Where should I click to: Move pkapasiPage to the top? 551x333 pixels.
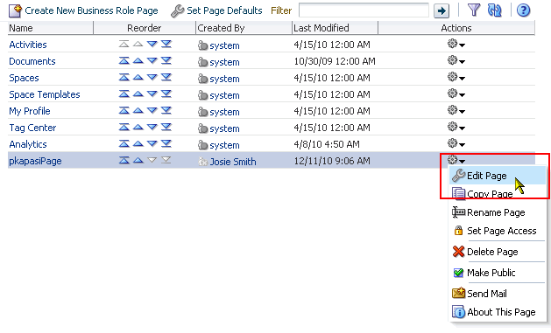pyautogui.click(x=124, y=160)
